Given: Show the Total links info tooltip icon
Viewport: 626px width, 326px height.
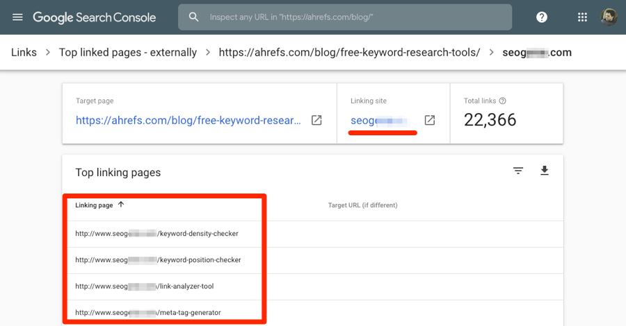Looking at the screenshot, I should (x=502, y=101).
